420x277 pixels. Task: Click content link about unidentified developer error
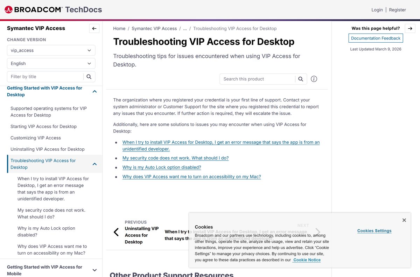coord(221,145)
